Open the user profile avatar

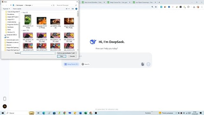coord(5,106)
